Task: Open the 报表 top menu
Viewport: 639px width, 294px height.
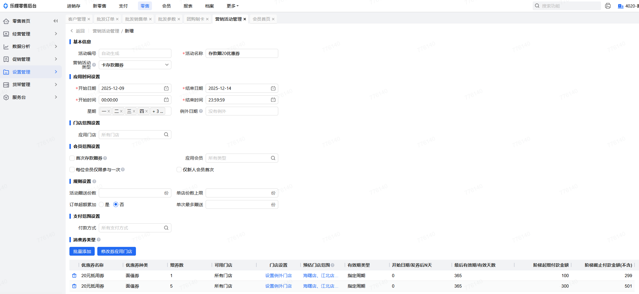Action: coord(188,6)
